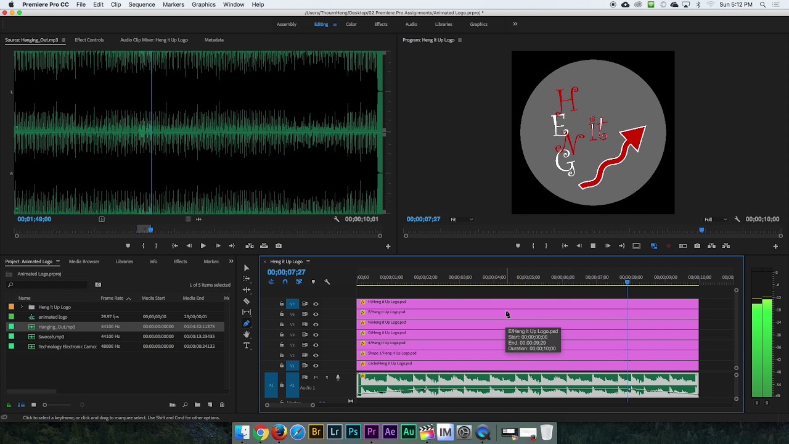Select the Type tool
789x444 pixels.
247,345
